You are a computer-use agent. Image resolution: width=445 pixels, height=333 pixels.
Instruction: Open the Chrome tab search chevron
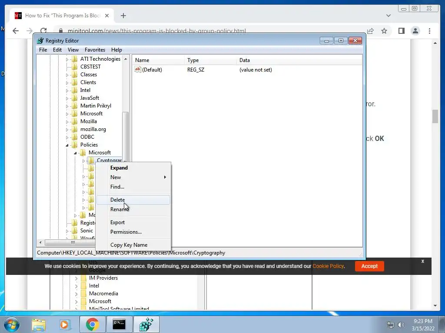pyautogui.click(x=388, y=16)
